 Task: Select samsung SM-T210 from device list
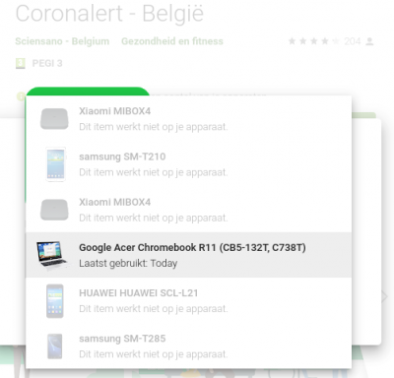point(188,164)
